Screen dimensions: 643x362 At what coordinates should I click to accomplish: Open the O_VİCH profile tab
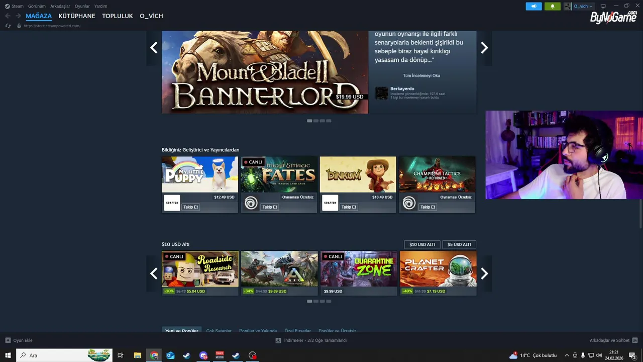click(x=151, y=16)
